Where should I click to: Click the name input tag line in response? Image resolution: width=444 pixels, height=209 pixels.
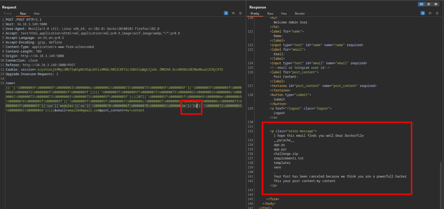(317, 45)
